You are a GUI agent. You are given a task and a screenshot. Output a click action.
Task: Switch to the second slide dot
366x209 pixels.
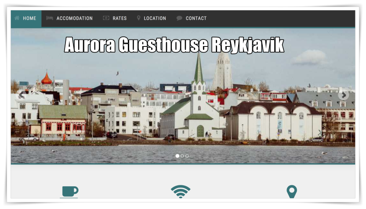pos(182,156)
